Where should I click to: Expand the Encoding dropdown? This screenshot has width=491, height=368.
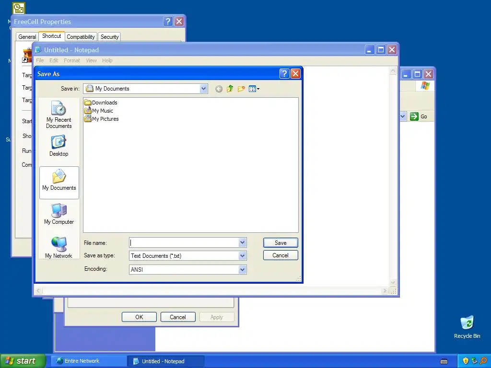tap(242, 269)
